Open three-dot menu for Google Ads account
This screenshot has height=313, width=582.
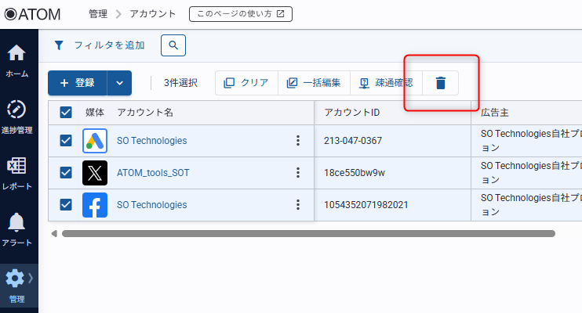[297, 141]
